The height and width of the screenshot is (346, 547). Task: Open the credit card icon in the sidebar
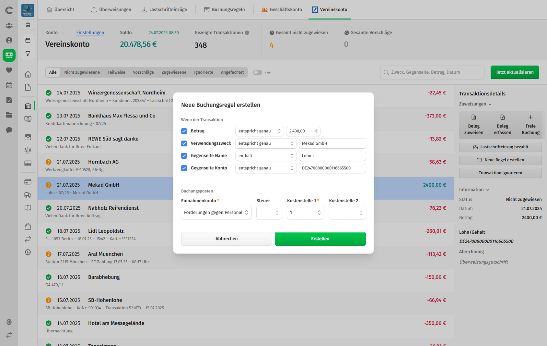(x=28, y=182)
